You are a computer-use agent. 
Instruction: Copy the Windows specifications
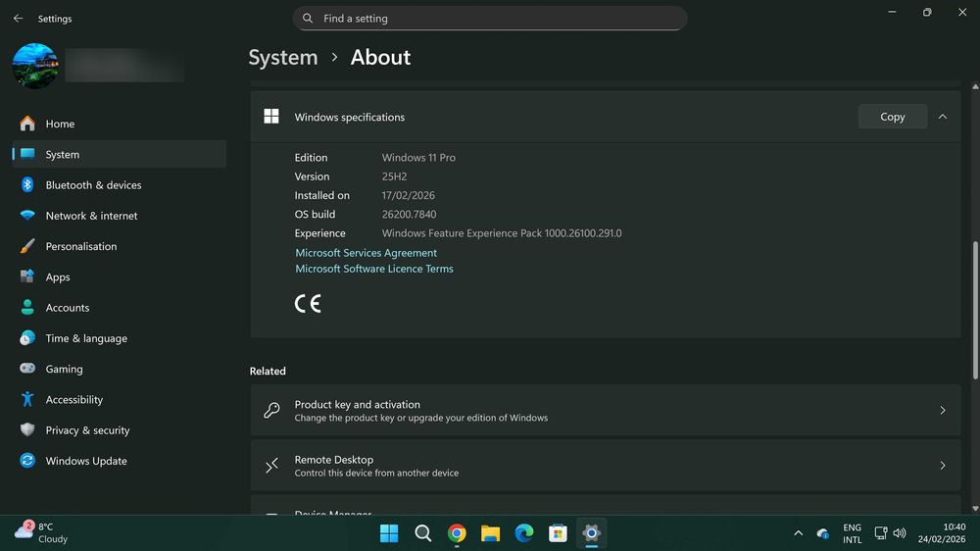click(x=893, y=117)
